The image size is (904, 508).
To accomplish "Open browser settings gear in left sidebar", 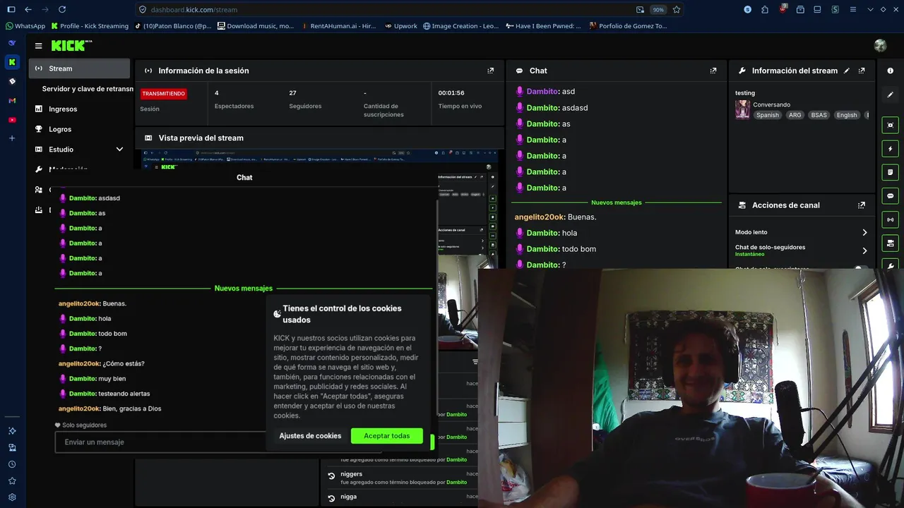I will [x=12, y=497].
